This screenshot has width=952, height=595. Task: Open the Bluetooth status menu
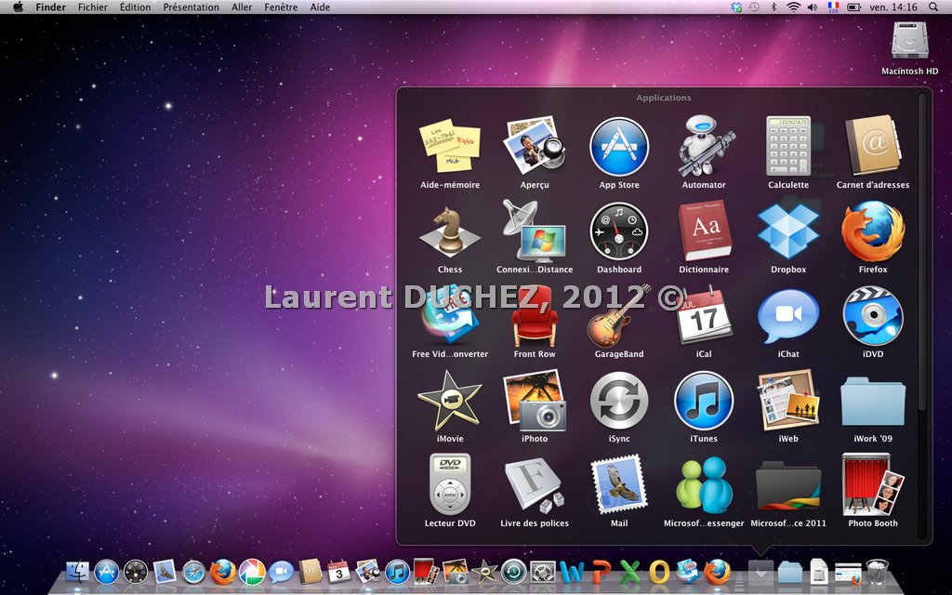pos(773,7)
